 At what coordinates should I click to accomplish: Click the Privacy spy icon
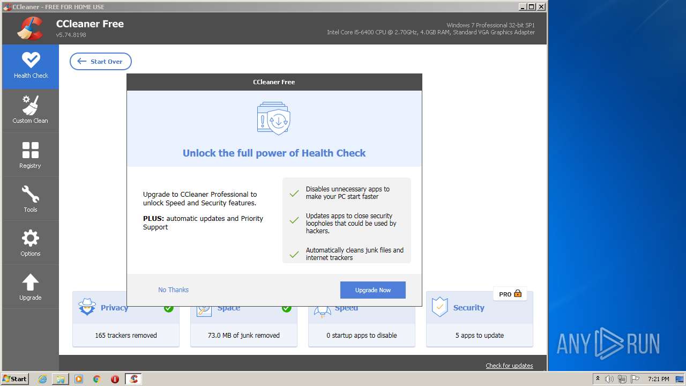[x=87, y=307]
